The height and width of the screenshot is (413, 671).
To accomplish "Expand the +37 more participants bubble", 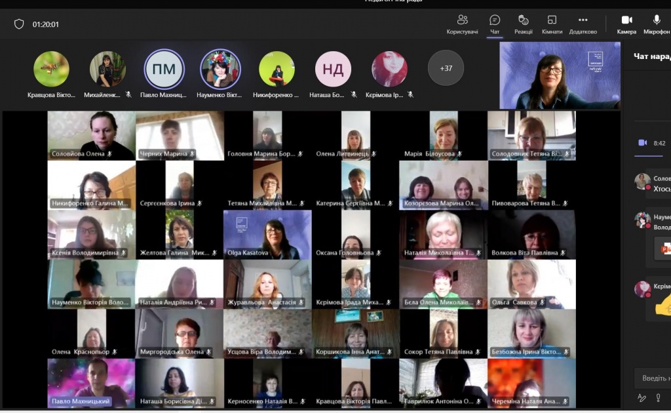I will [446, 68].
